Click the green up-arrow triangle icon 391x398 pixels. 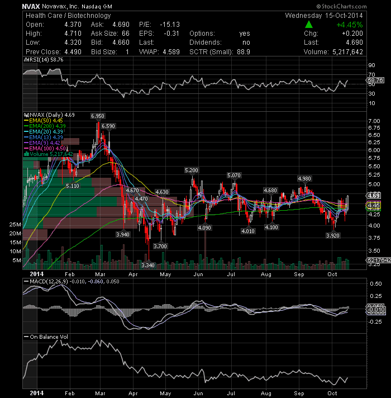coord(308,25)
